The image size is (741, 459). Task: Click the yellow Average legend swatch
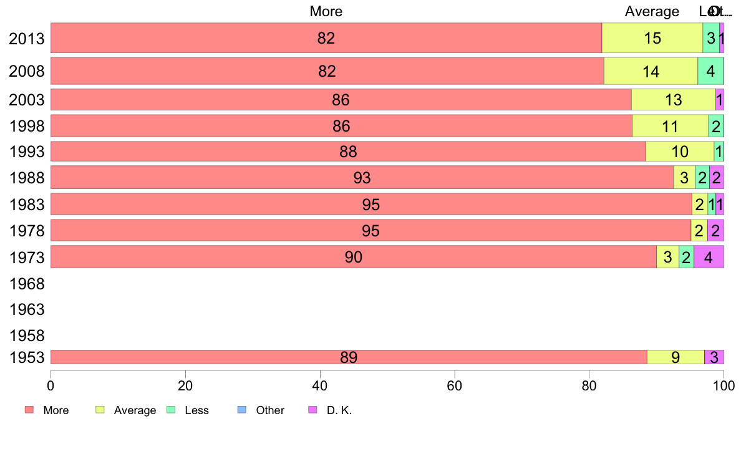pyautogui.click(x=100, y=410)
